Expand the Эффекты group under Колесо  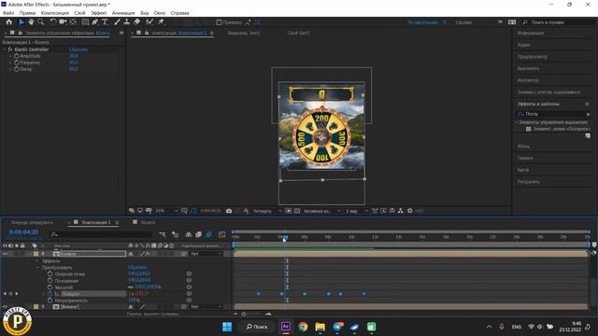point(37,261)
